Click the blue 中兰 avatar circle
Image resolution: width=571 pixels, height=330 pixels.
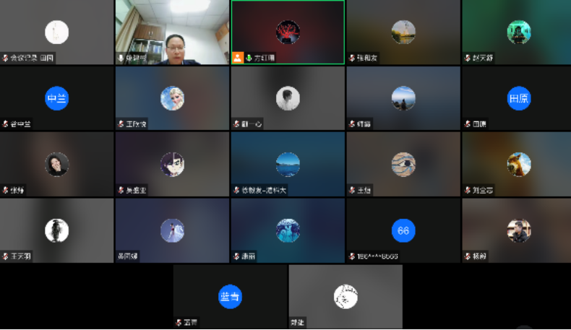click(56, 99)
